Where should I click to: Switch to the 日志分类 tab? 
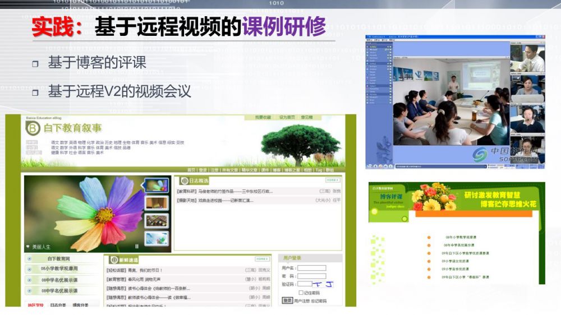pyautogui.click(x=58, y=305)
